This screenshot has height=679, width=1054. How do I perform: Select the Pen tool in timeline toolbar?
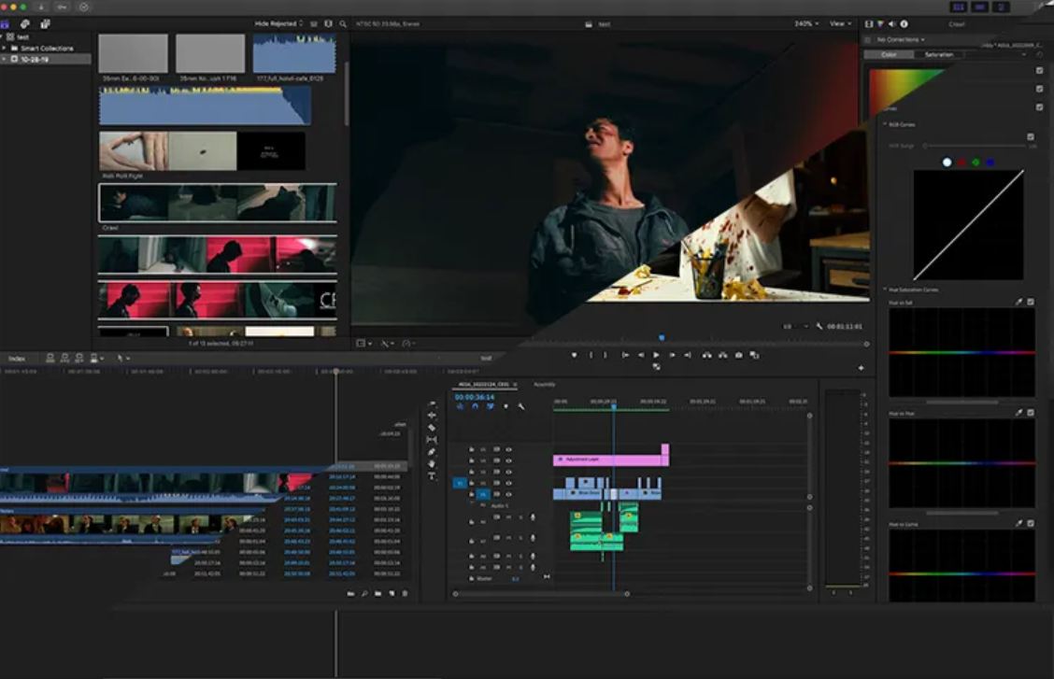(x=432, y=452)
